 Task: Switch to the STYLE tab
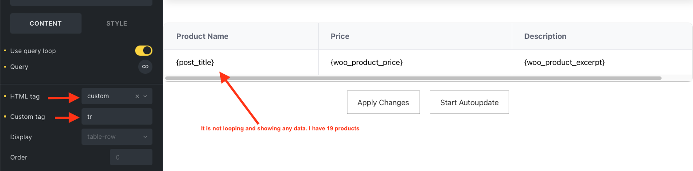point(117,23)
